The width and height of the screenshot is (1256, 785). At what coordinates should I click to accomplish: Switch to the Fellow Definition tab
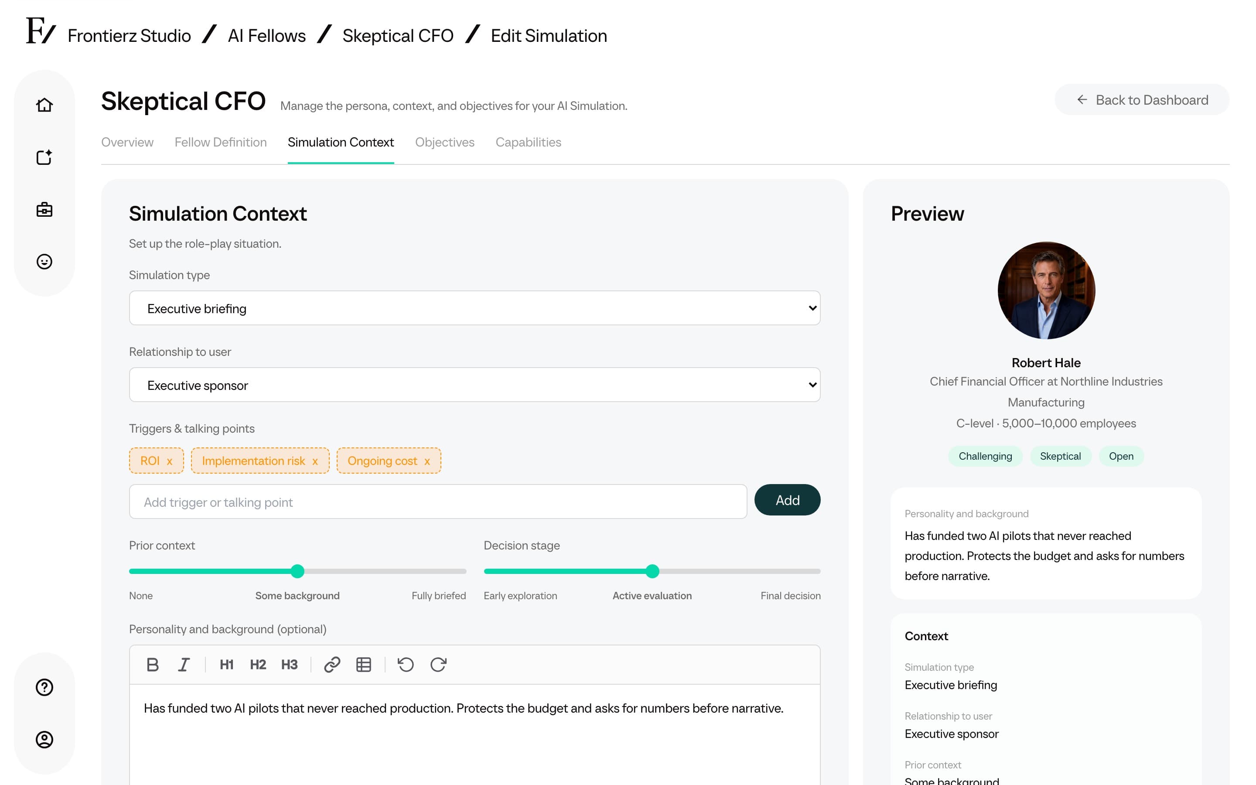[x=221, y=142]
